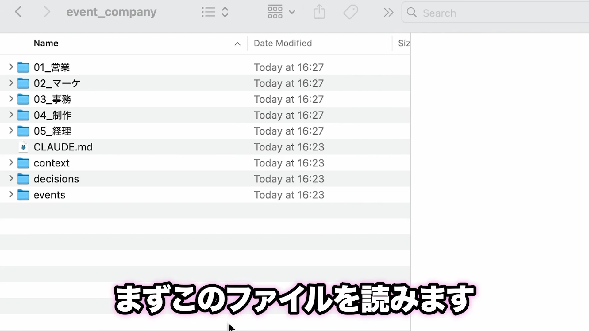Select the 03_事務 folder icon

(23, 99)
